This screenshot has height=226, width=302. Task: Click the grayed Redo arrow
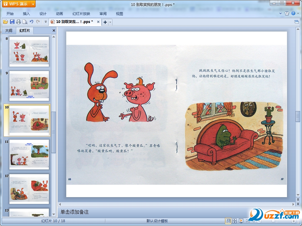coord(38,22)
